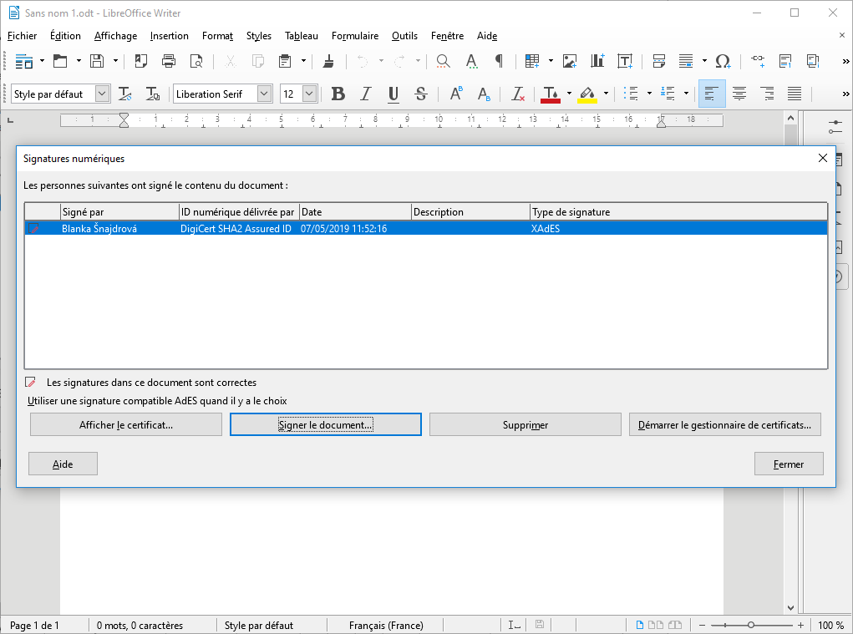Open the Outils menu
The height and width of the screenshot is (634, 853).
(x=404, y=36)
